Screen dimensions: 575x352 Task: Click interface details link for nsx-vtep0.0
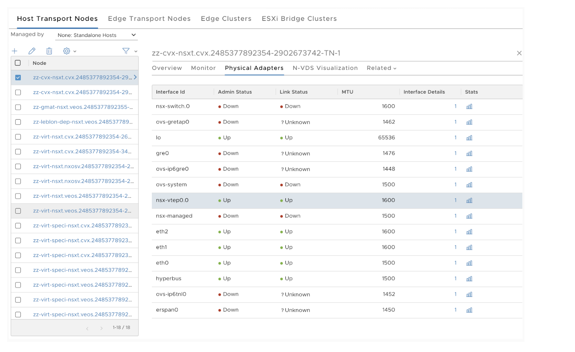click(x=455, y=200)
